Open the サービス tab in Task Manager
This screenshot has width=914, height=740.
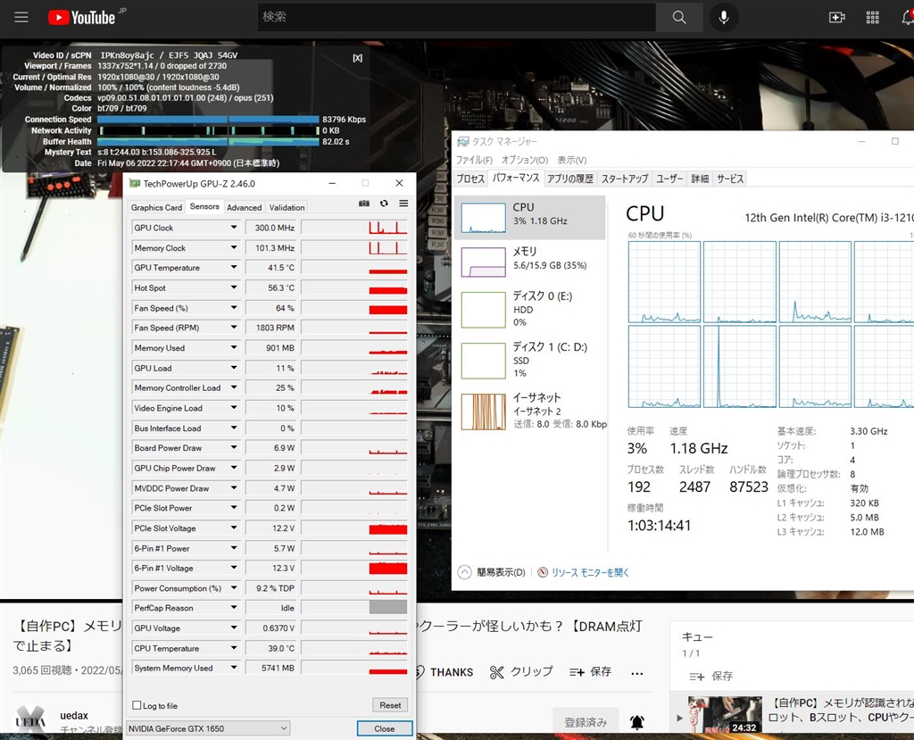pos(730,179)
